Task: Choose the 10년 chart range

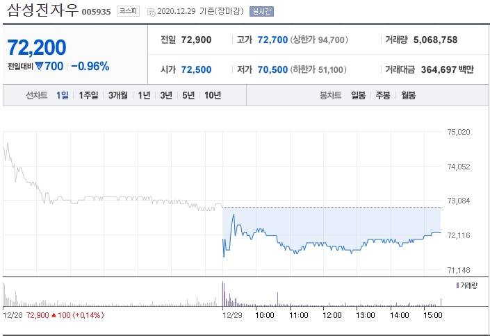Action: point(213,95)
